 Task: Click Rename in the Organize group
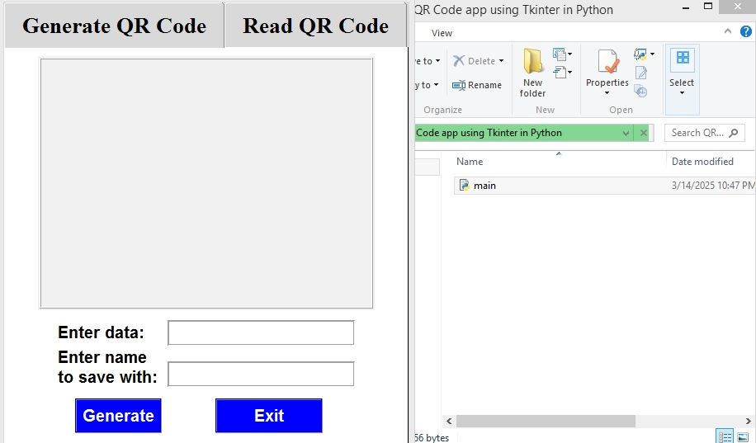477,85
